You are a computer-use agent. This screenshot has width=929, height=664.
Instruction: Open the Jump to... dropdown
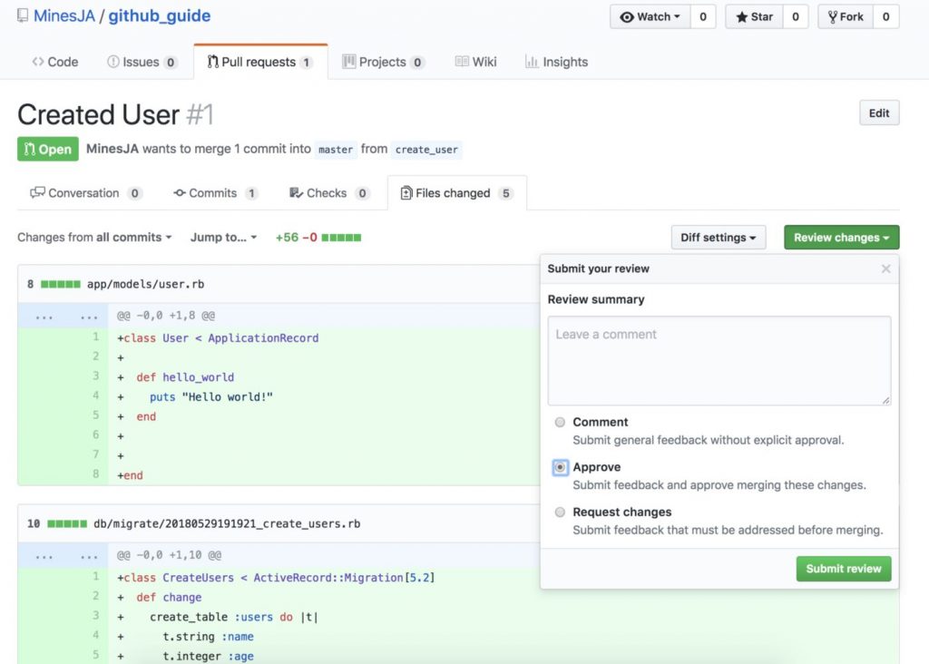point(223,238)
